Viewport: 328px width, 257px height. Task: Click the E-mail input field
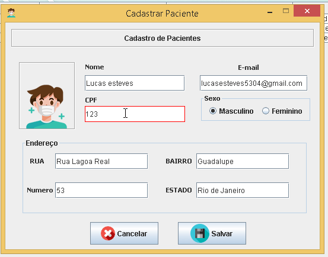point(253,83)
